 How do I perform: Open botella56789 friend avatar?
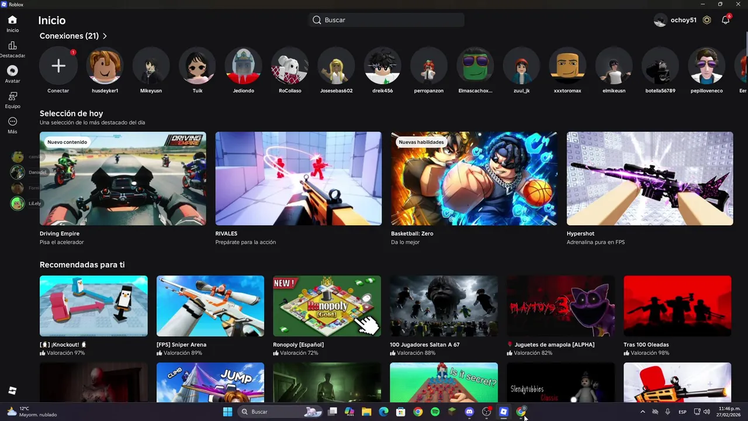pyautogui.click(x=660, y=66)
